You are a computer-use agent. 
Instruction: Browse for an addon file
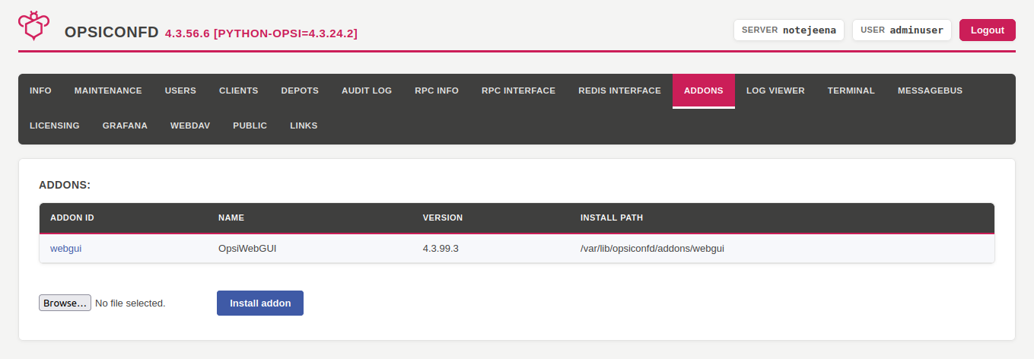click(x=65, y=303)
